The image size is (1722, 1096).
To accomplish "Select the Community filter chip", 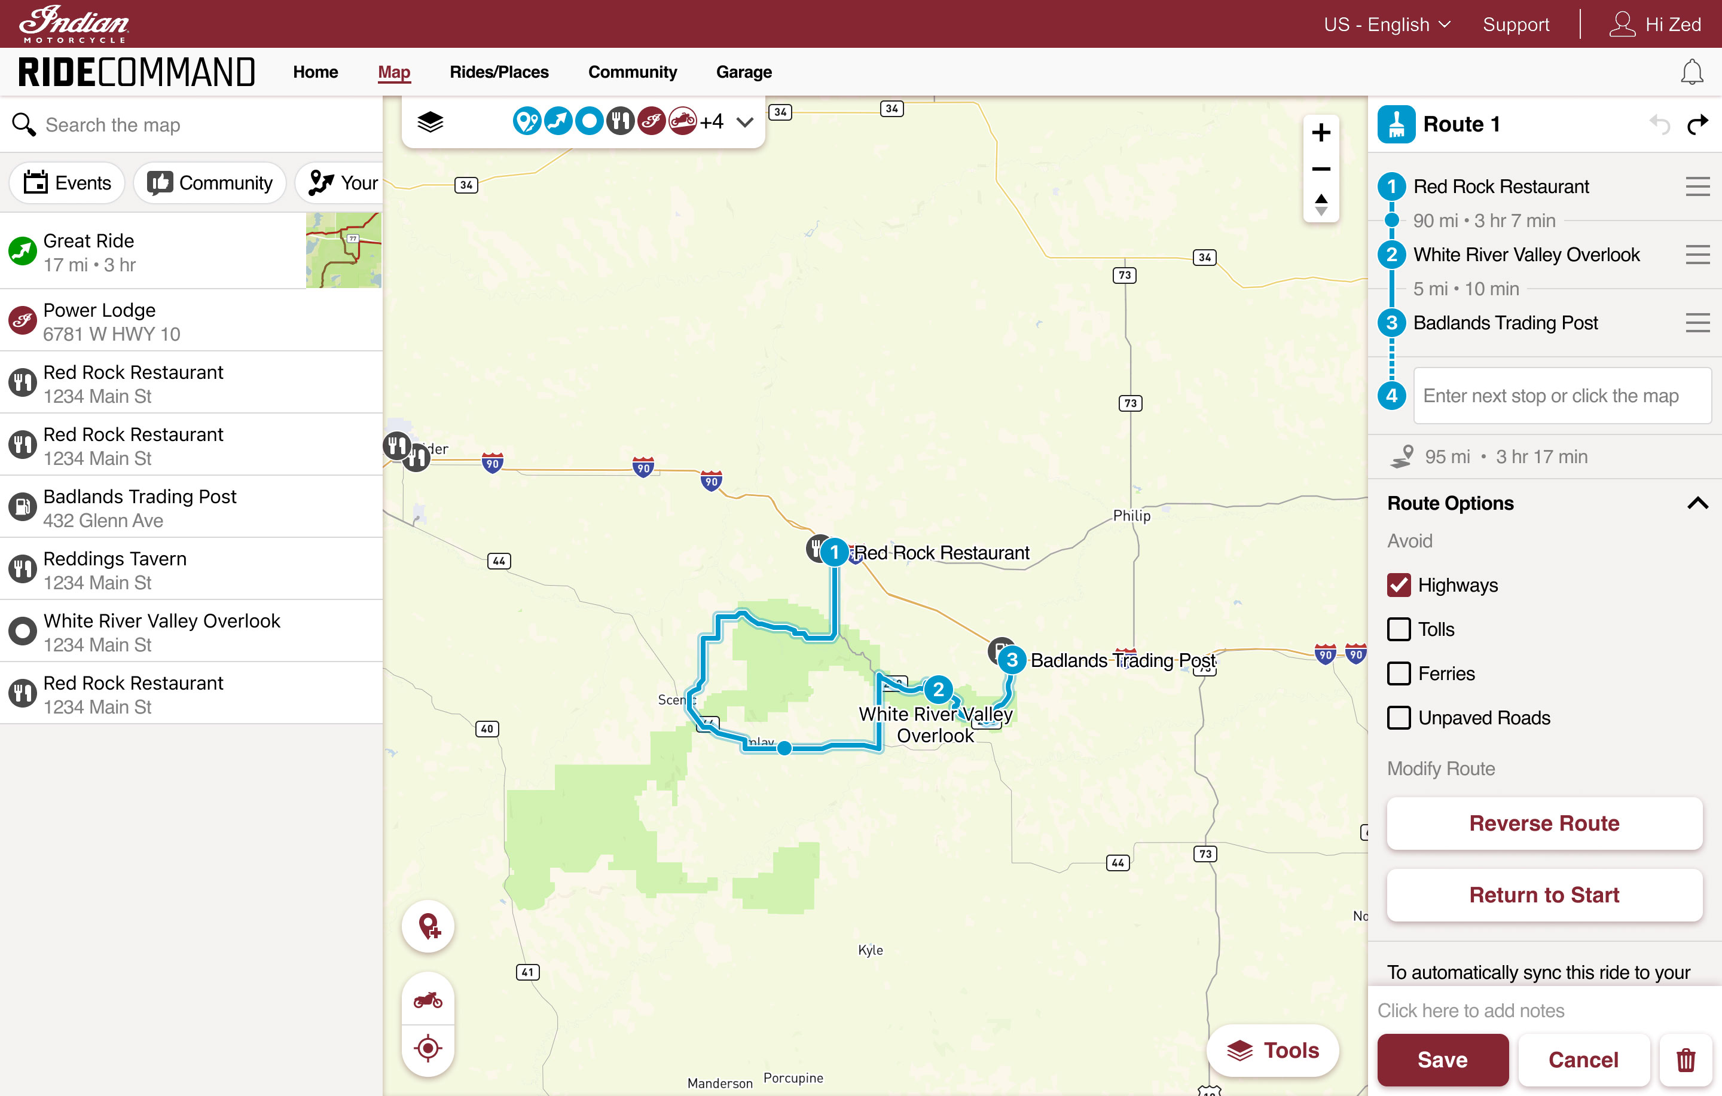I will coord(210,183).
